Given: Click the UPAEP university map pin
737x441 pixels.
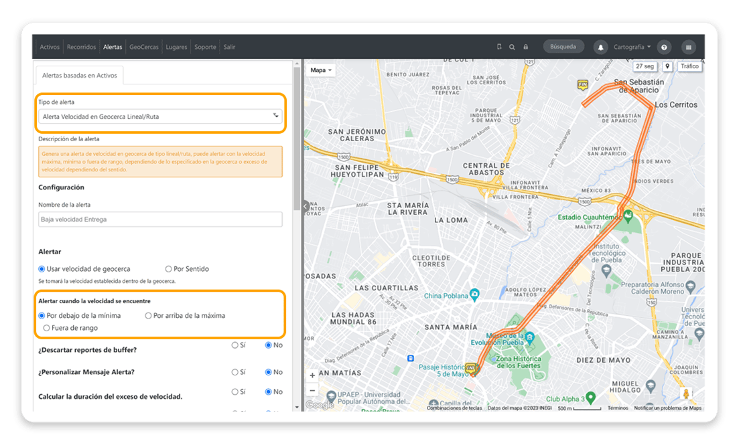Looking at the screenshot, I should coord(331,396).
